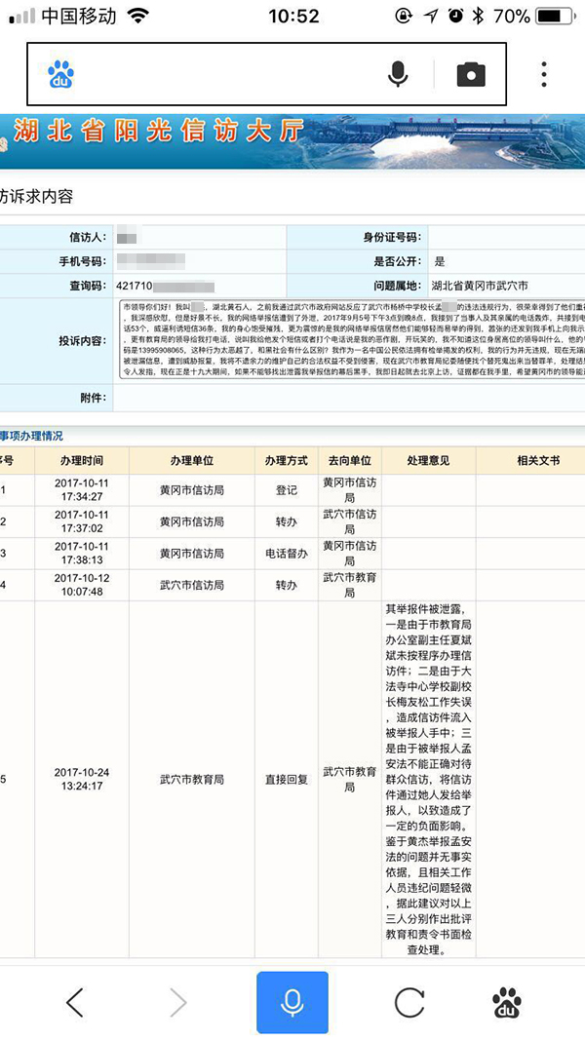
Task: Tap the Bluetooth status icon
Action: point(478,16)
